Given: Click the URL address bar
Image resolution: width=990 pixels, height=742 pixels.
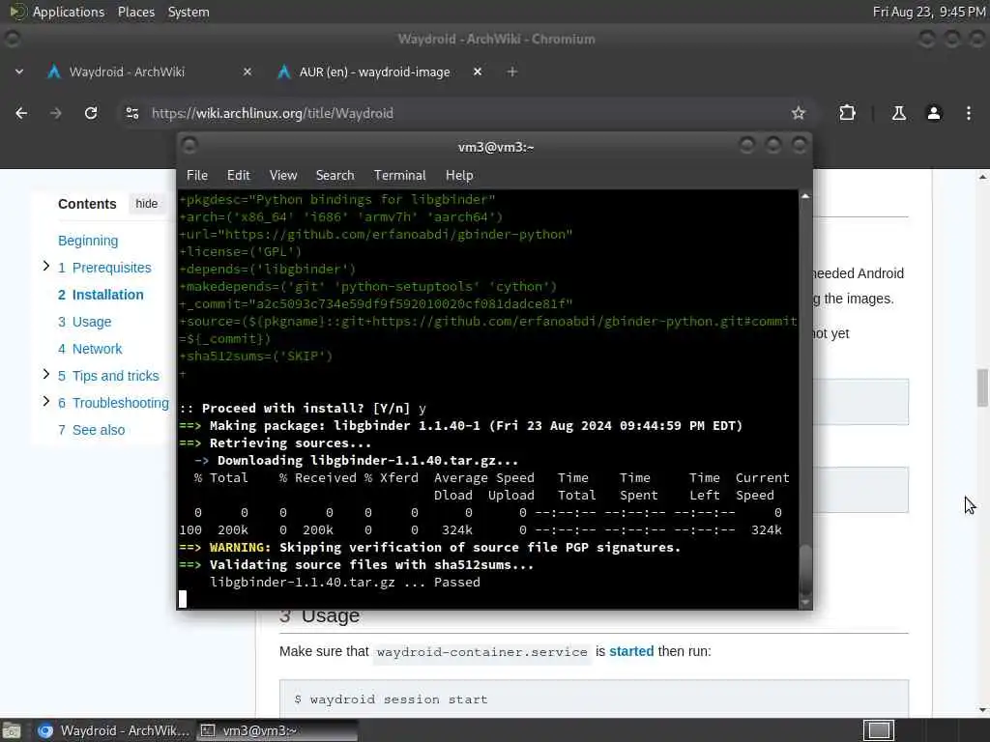Looking at the screenshot, I should tap(464, 114).
